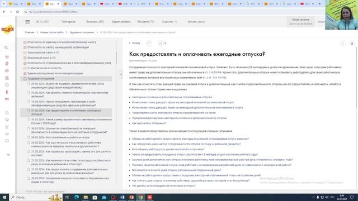Click the webcam video thumbnail
This screenshot has height=201, width=358.
tap(342, 15)
